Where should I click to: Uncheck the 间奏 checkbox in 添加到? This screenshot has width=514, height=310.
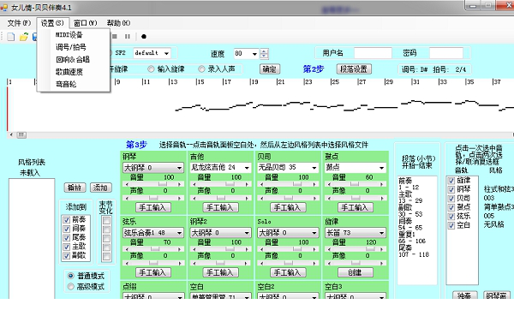coord(67,229)
